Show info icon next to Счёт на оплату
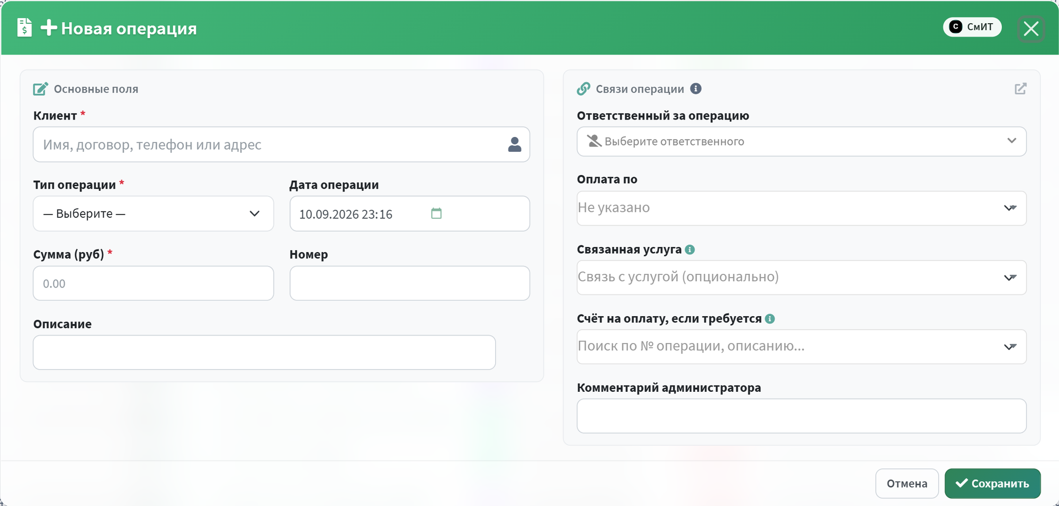 [x=770, y=319]
